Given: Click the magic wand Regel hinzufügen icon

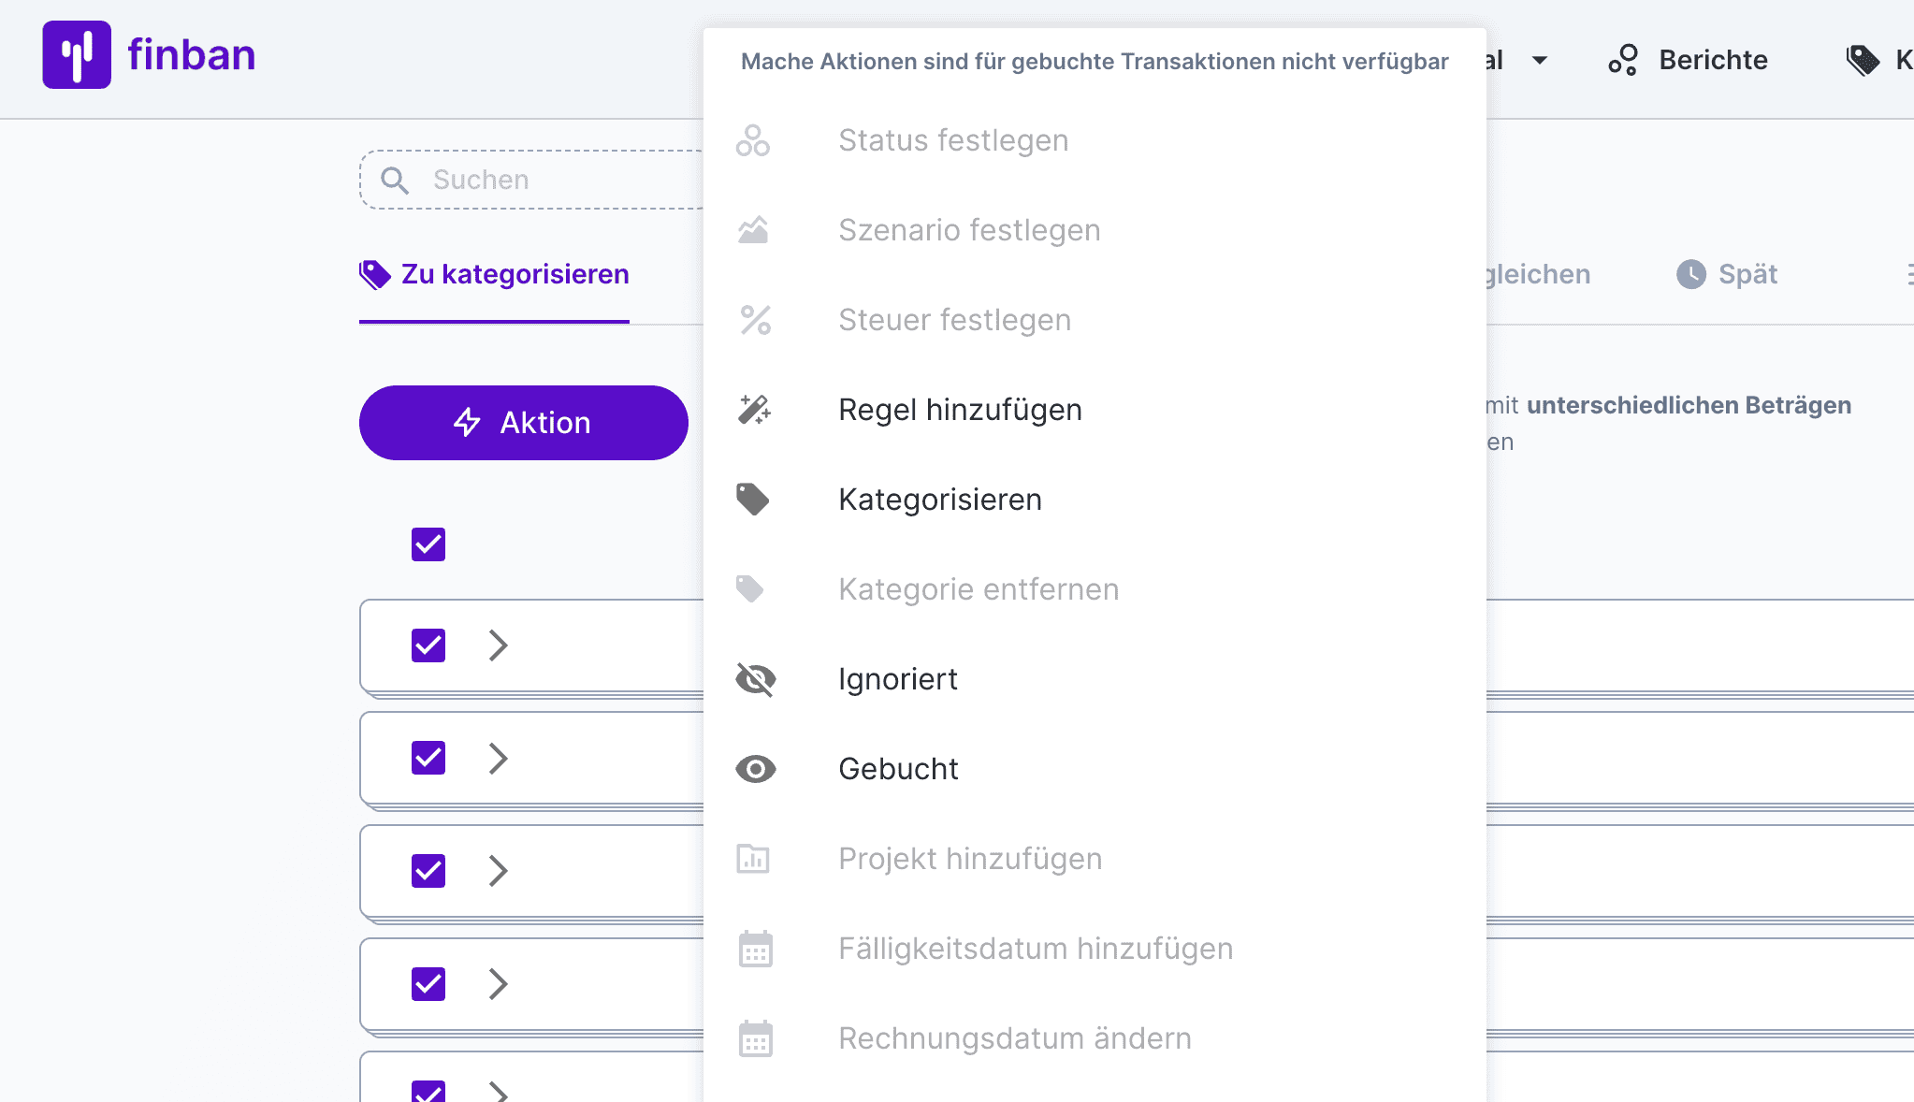Looking at the screenshot, I should (x=754, y=410).
